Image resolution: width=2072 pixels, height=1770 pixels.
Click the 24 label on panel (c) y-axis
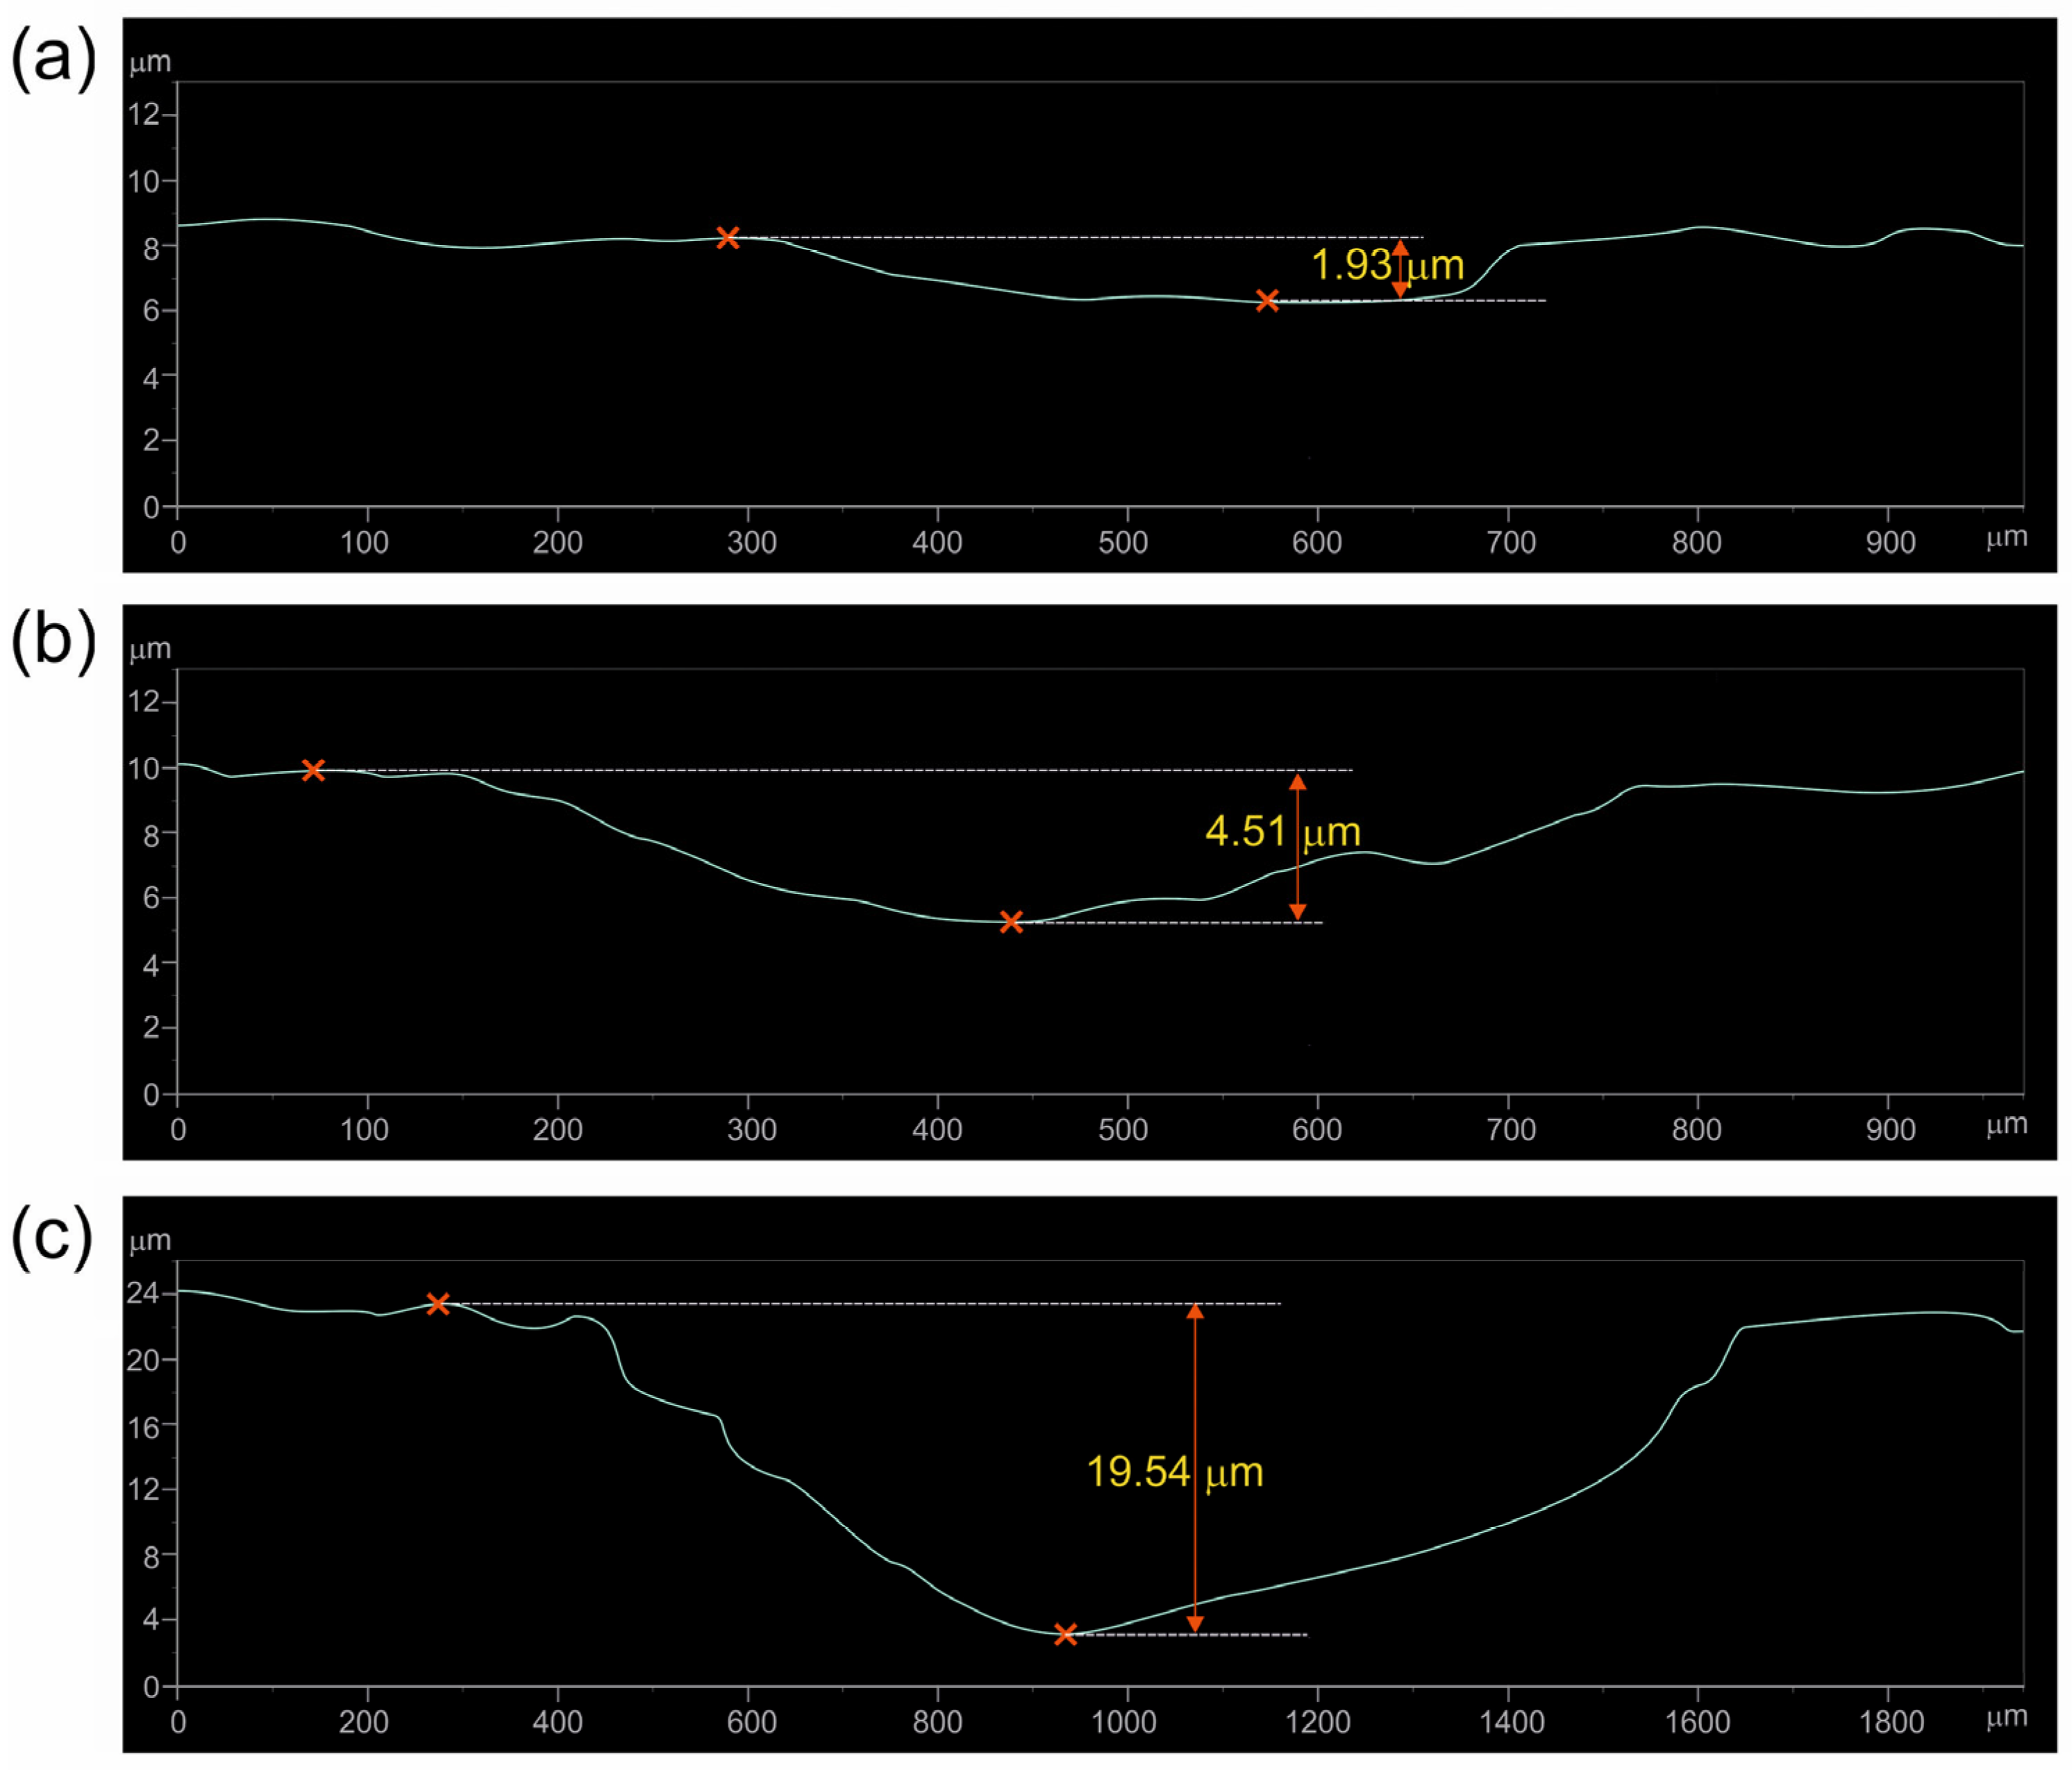[x=143, y=1293]
